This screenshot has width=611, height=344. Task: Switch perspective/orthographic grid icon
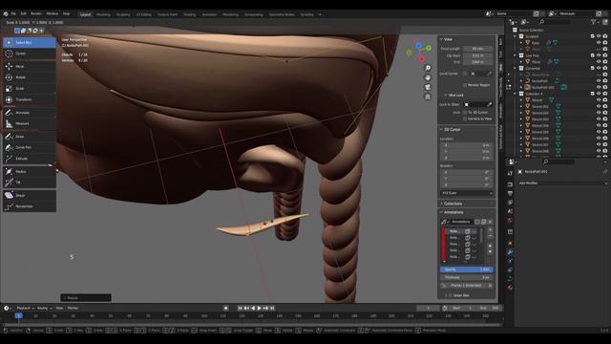tap(428, 97)
